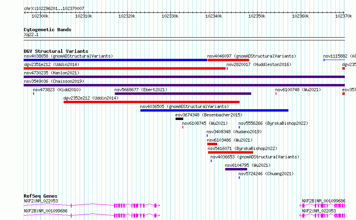Image resolution: width=356 pixels, height=220 pixels.
Task: Open NXF2B|NM_001099686 label below the first NXF2 gene
Action: pos(46,211)
